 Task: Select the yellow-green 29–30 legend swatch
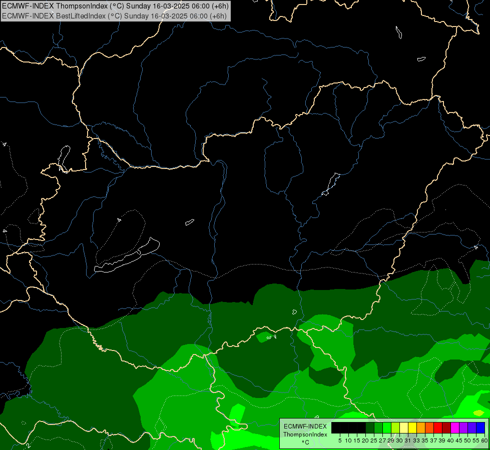(x=395, y=427)
